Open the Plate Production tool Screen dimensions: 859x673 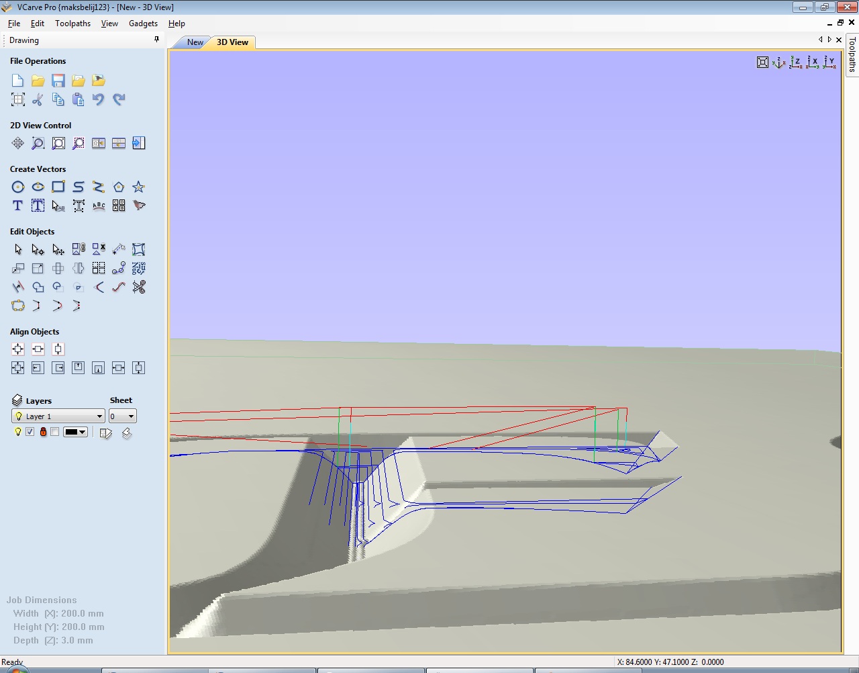point(119,206)
